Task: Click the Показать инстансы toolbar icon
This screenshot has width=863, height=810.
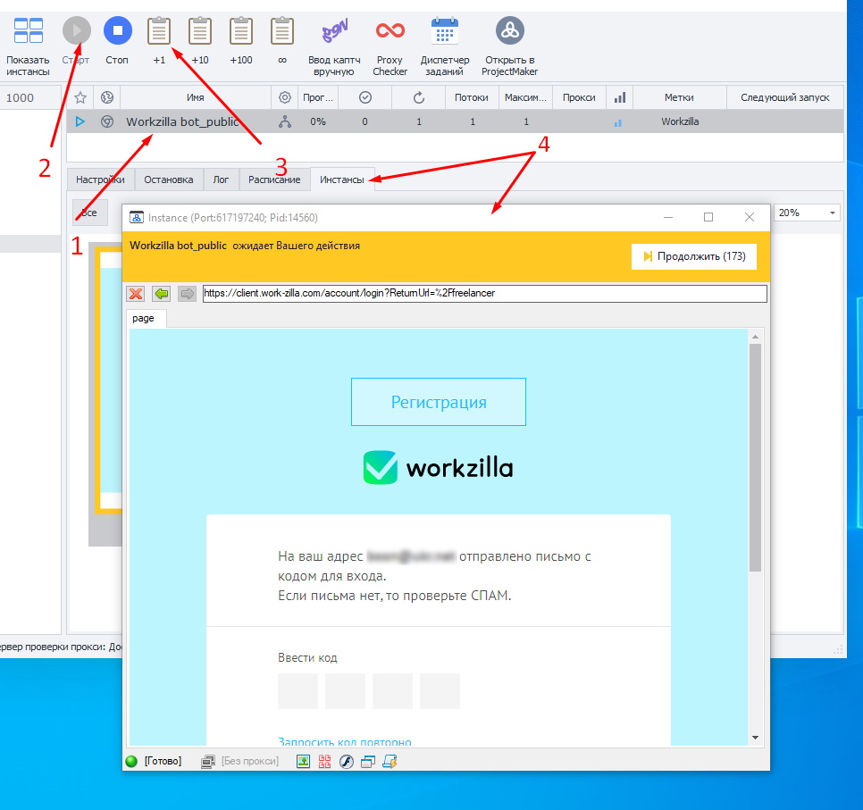Action: [x=28, y=30]
